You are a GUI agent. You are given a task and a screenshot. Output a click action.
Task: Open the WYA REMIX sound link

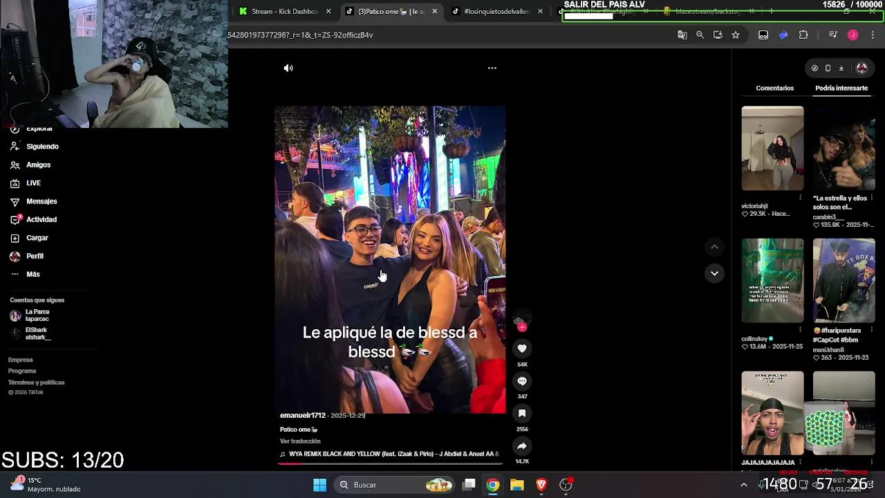[389, 454]
